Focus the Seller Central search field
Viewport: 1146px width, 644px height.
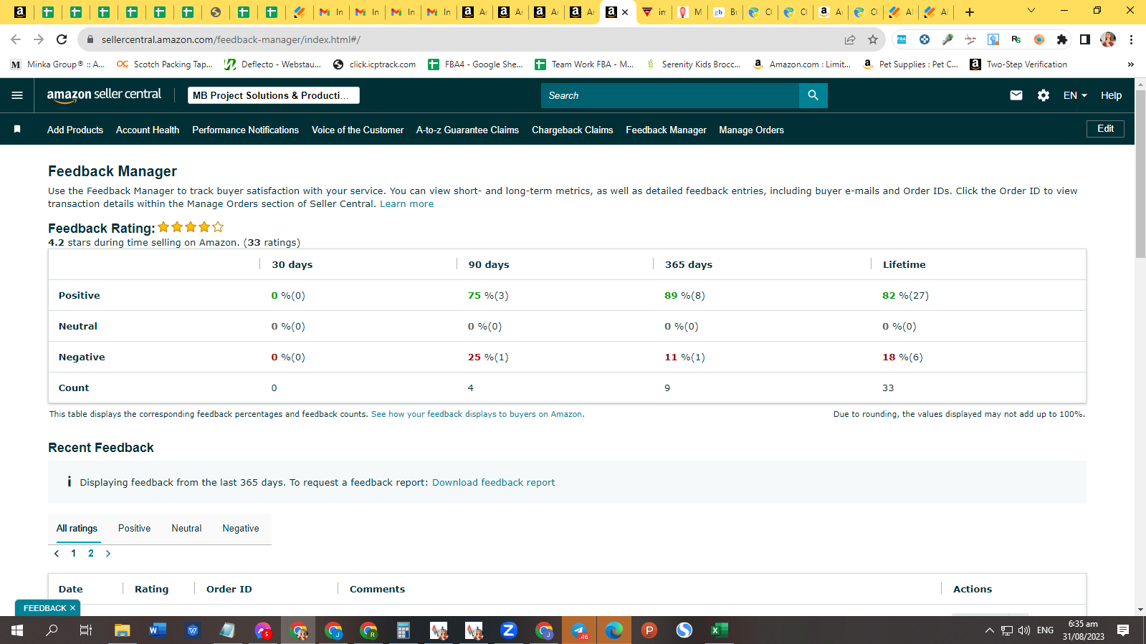click(x=669, y=95)
